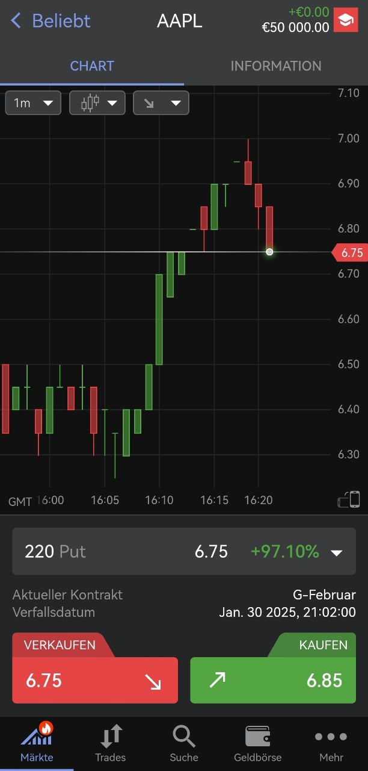This screenshot has height=771, width=368.
Task: Select the CHART tab
Action: click(92, 66)
